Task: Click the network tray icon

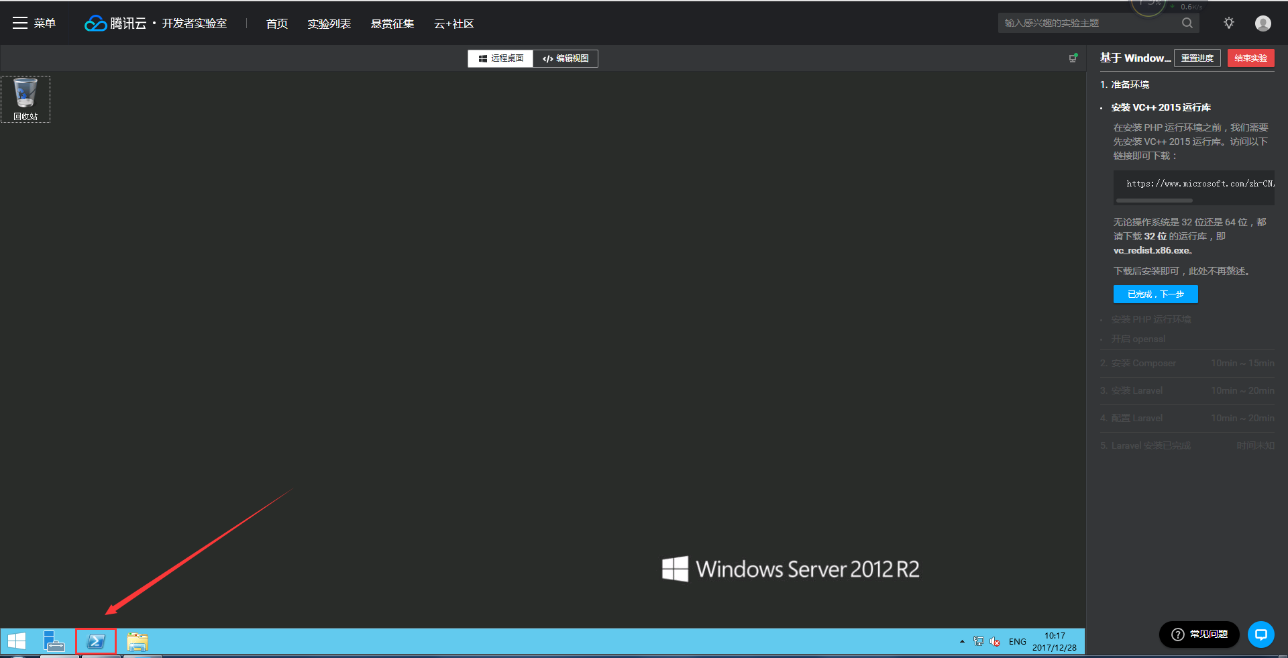Action: click(x=979, y=642)
